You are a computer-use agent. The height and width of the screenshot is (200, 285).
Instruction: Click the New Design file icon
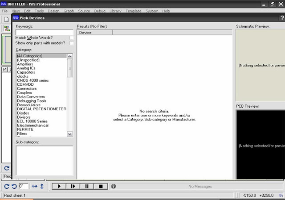click(6, 19)
